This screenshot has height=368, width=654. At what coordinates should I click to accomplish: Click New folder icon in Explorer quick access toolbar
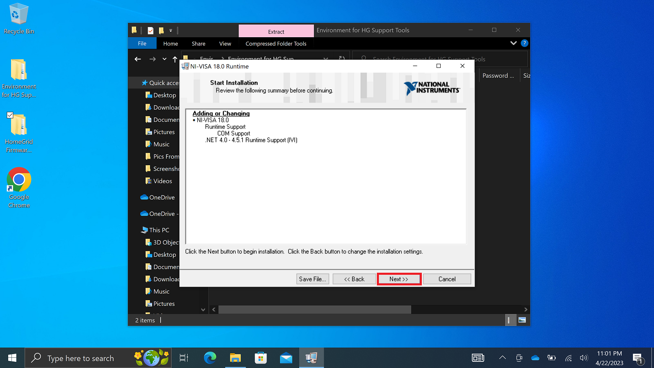pos(161,30)
